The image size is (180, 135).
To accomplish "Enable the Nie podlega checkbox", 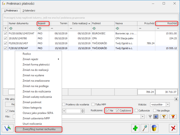I will coord(155,110).
